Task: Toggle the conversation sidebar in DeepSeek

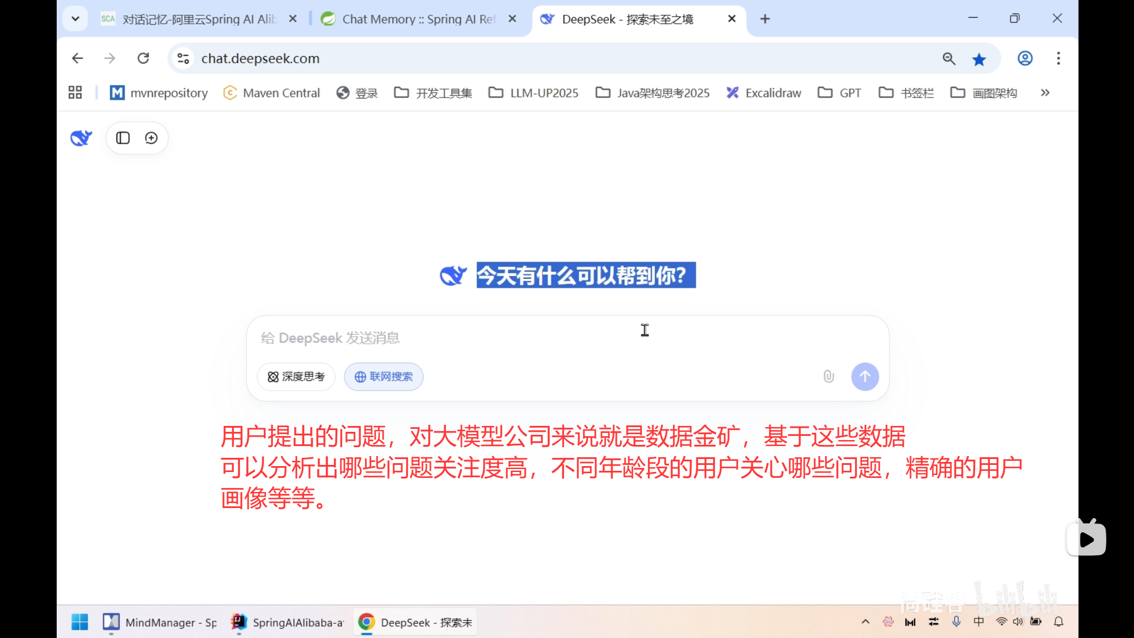Action: click(x=122, y=138)
